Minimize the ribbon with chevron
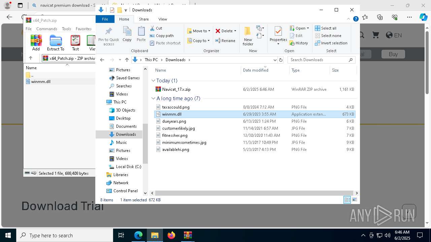The image size is (431, 242). click(349, 19)
